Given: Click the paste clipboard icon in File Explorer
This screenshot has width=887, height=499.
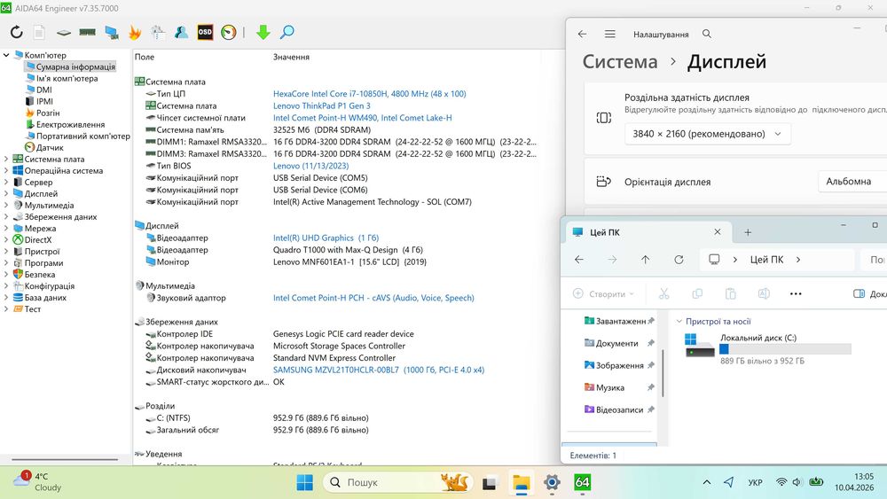Looking at the screenshot, I should (x=731, y=294).
